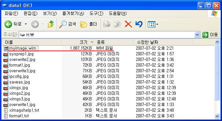Click the file name overwrite1.jpg
This screenshot has width=222, height=121.
coord(22,105)
